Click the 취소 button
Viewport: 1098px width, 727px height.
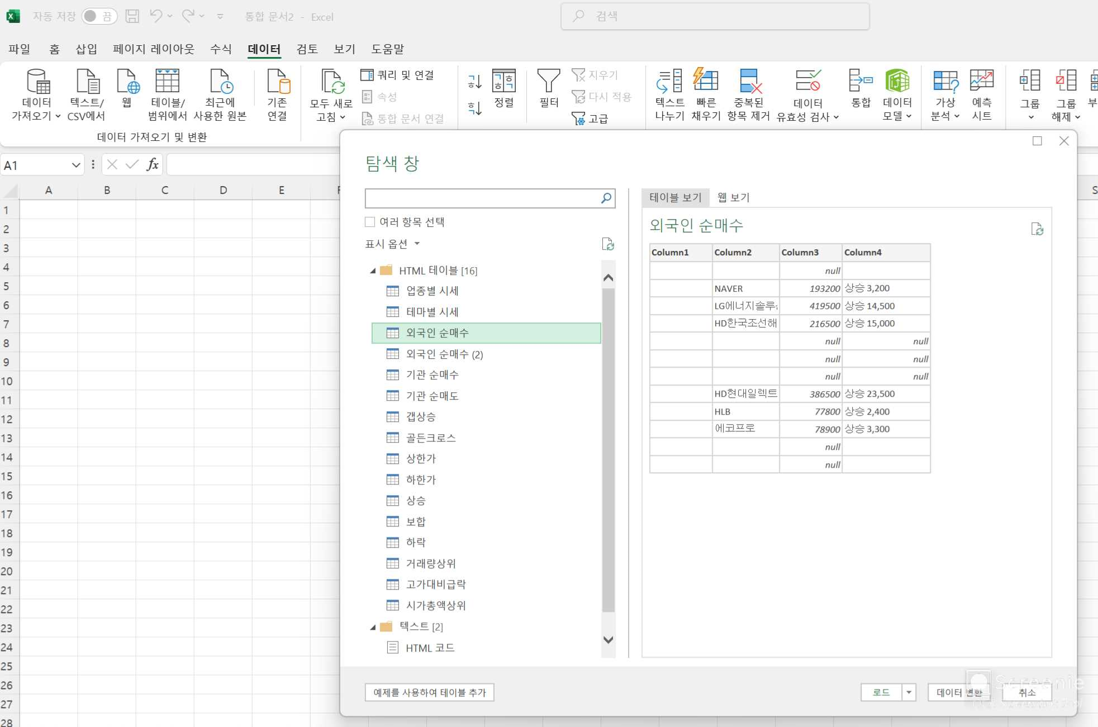coord(1027,692)
